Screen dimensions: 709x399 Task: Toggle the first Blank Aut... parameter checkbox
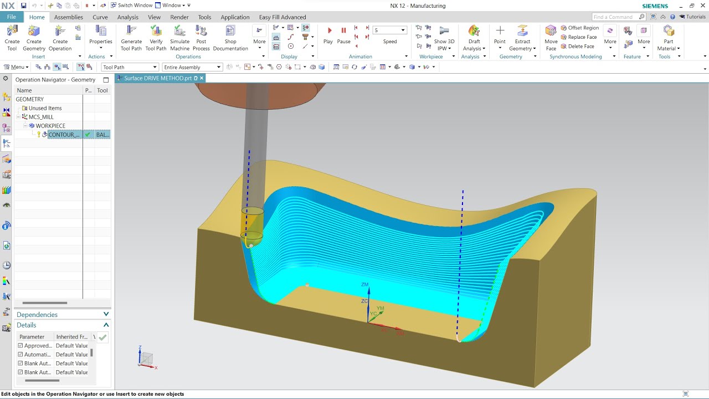coord(20,363)
